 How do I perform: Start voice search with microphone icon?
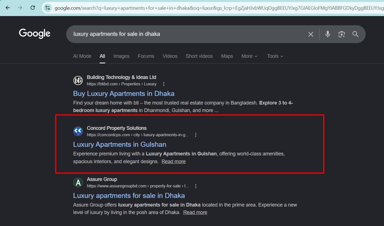point(328,34)
